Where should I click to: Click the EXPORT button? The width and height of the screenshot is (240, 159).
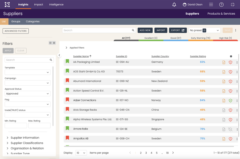pyautogui.click(x=178, y=30)
